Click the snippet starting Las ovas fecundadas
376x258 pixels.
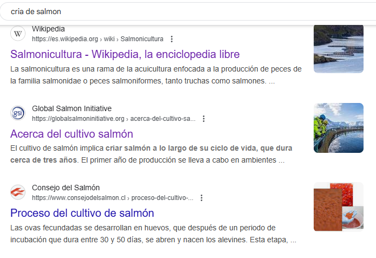point(153,234)
